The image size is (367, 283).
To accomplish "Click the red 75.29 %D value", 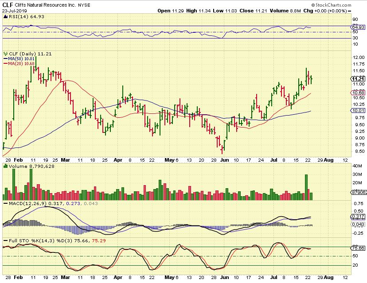I will (99, 240).
